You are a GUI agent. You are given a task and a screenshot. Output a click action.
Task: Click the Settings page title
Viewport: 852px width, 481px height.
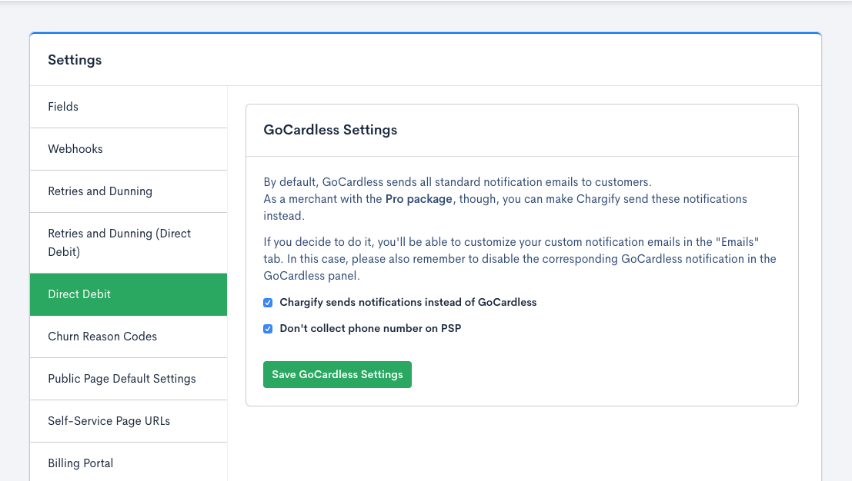75,60
